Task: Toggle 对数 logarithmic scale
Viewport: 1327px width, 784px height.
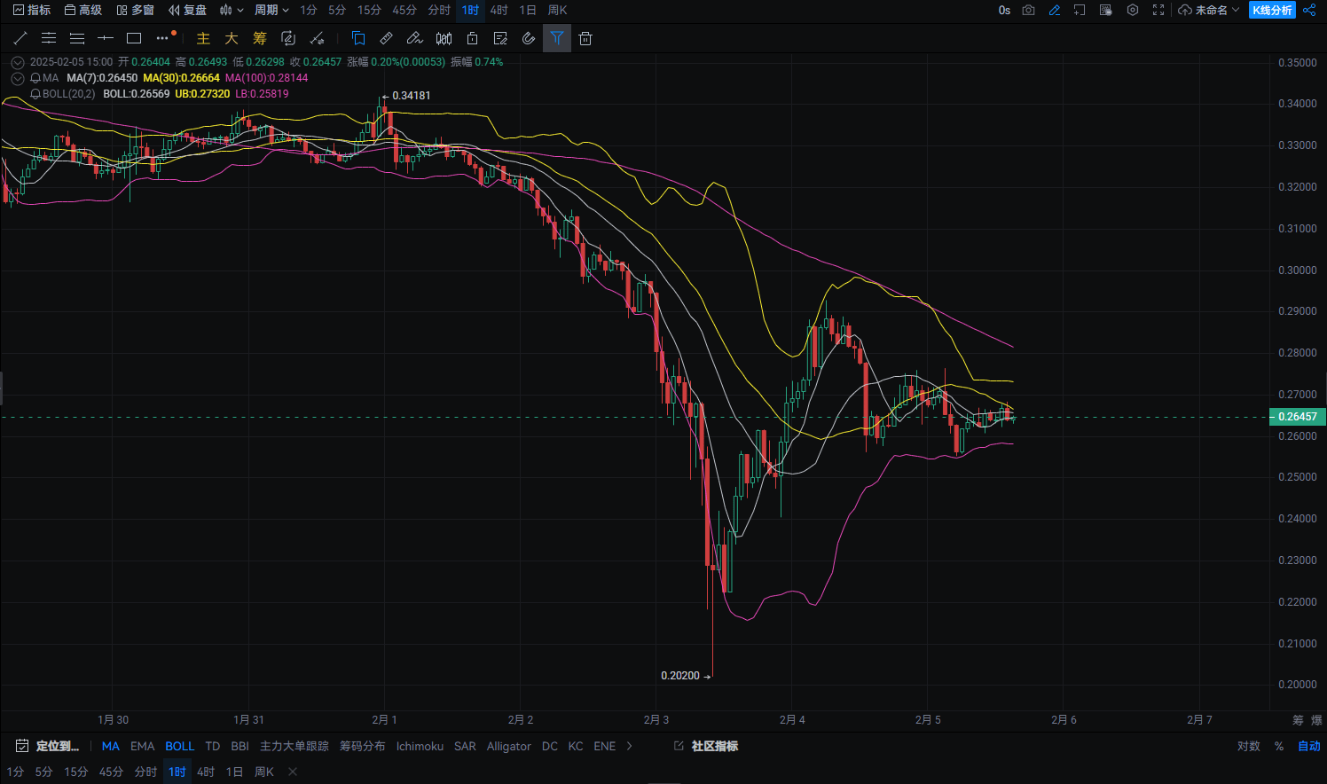Action: (1249, 746)
